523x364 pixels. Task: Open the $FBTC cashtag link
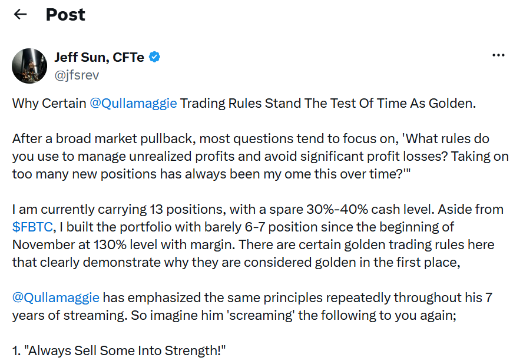coord(32,227)
